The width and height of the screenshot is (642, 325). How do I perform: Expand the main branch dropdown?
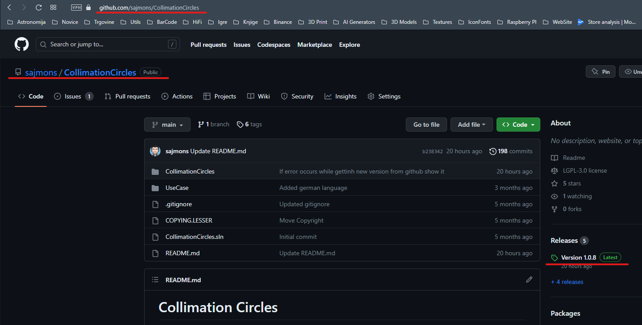tap(167, 125)
